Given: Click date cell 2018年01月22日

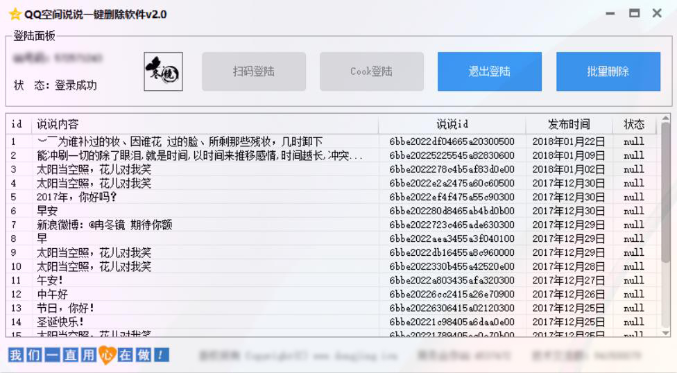Looking at the screenshot, I should (x=569, y=141).
